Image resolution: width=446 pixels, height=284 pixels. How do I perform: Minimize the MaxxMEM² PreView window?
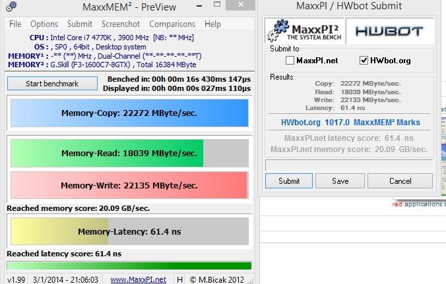coord(199,6)
